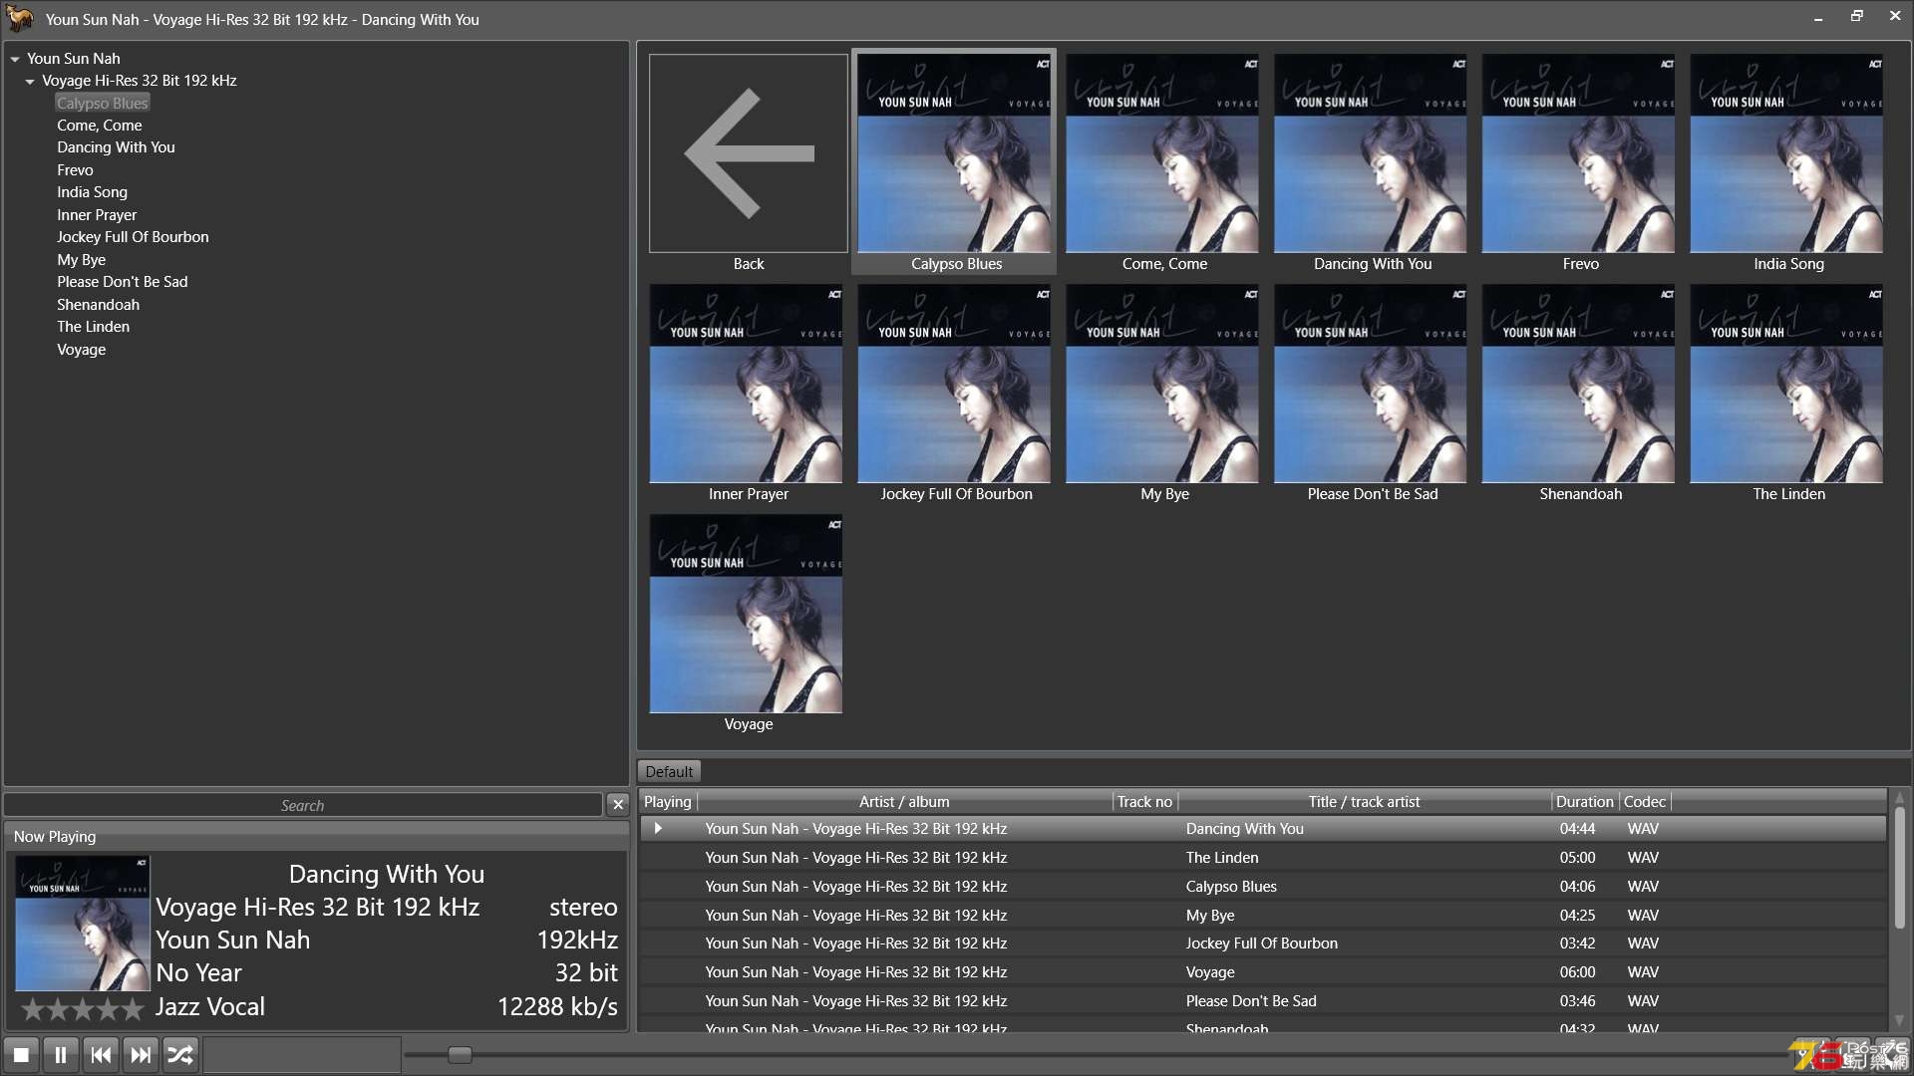Click the Jazz Vocal genre text

click(210, 1006)
